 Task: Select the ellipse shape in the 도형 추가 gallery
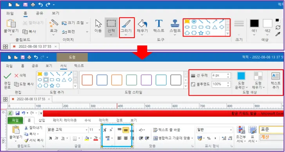40,80
